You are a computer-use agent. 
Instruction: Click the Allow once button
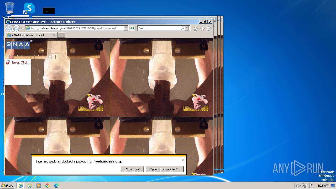point(132,169)
